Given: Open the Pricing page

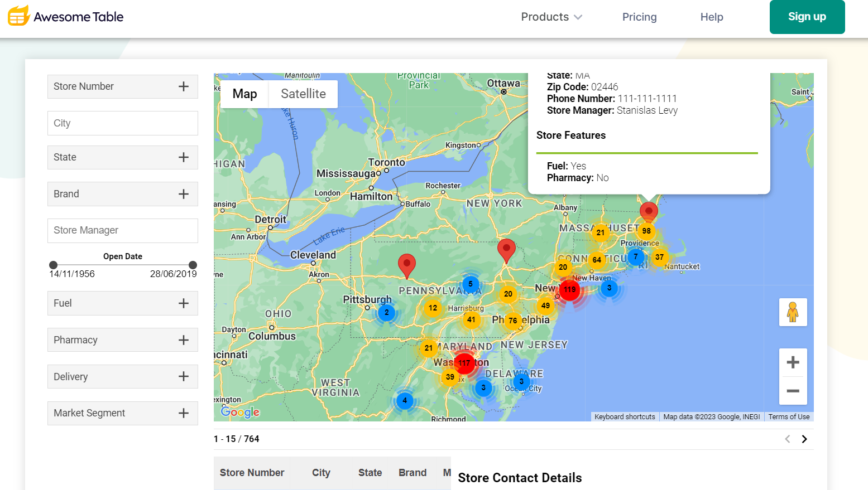Looking at the screenshot, I should tap(639, 17).
